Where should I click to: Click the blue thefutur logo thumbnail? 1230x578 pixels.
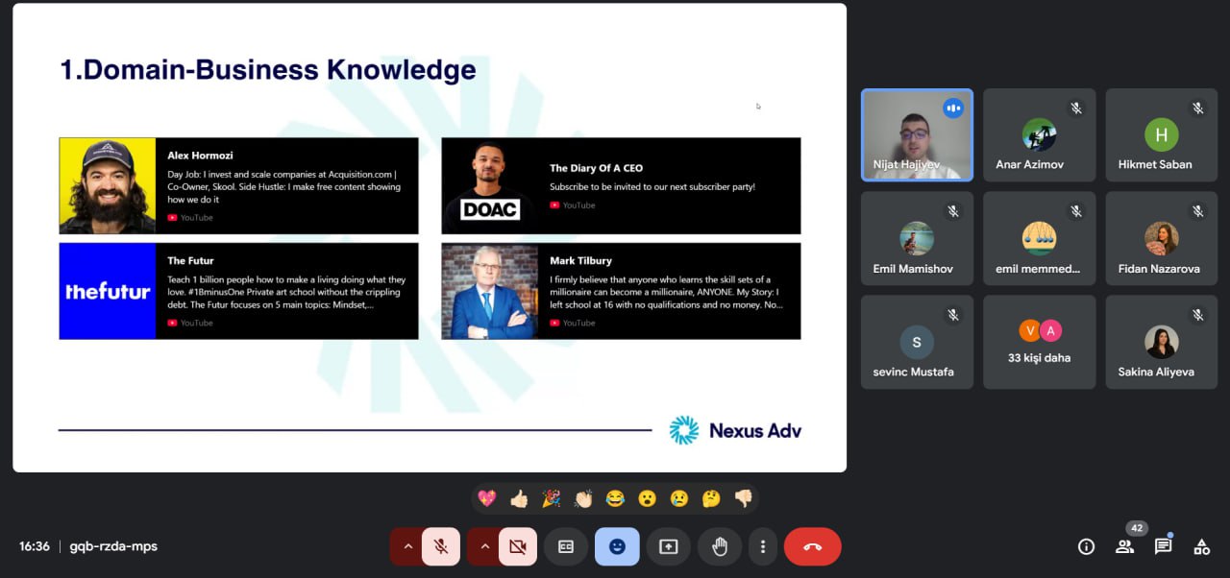pos(108,291)
